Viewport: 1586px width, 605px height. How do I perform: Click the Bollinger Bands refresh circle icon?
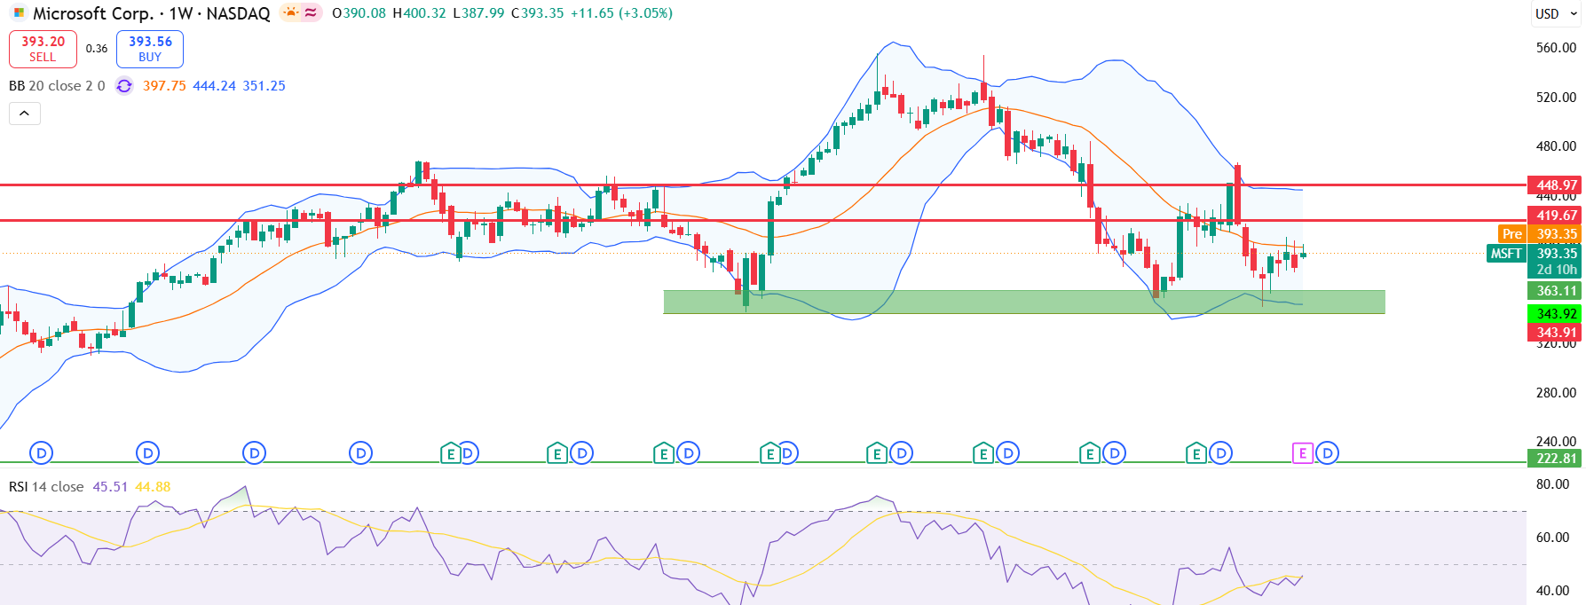pyautogui.click(x=124, y=86)
